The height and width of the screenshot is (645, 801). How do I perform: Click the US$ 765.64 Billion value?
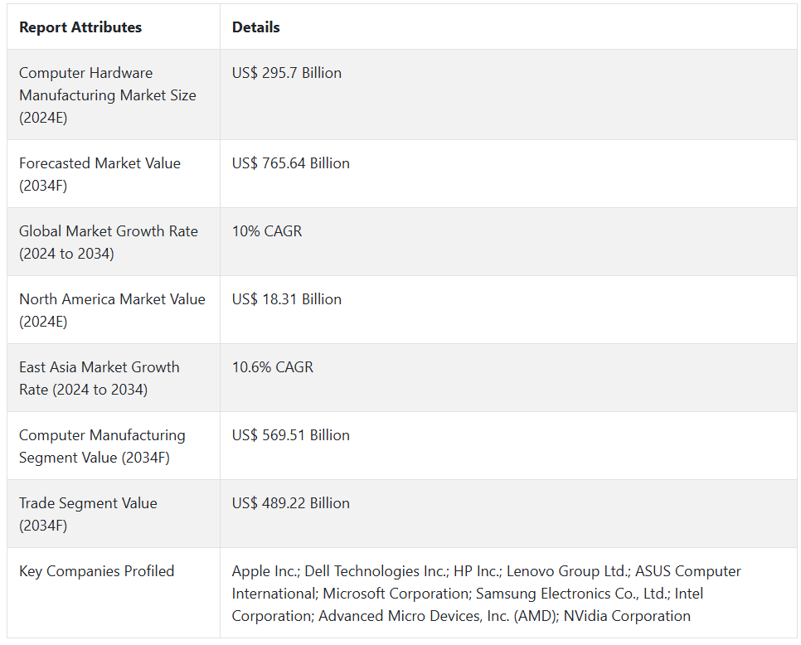click(291, 163)
